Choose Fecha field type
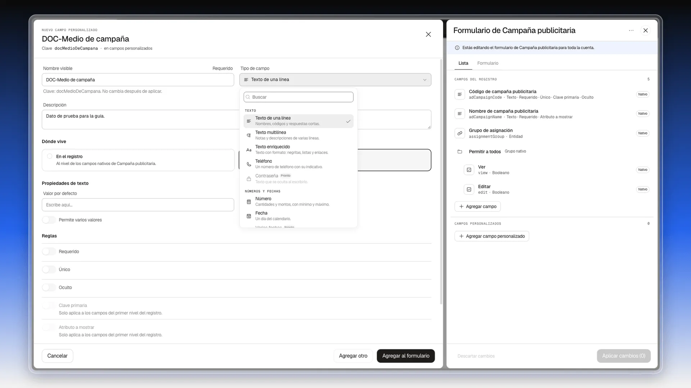691x388 pixels. [298, 216]
